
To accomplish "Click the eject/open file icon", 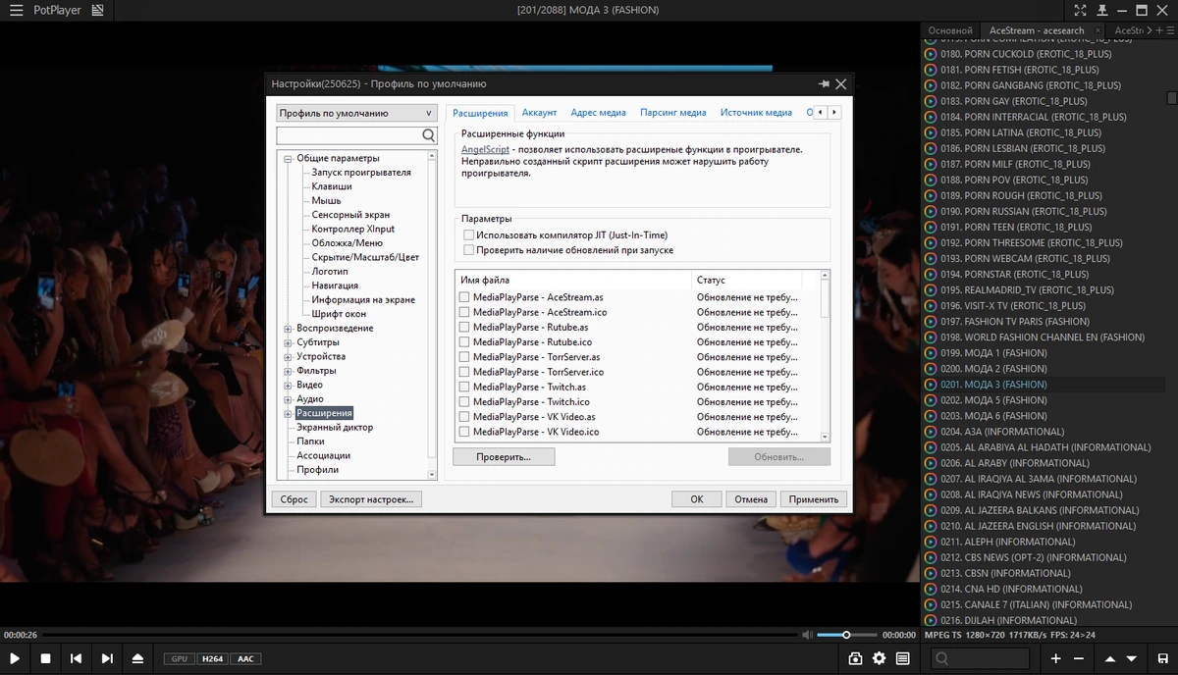I will pyautogui.click(x=138, y=658).
